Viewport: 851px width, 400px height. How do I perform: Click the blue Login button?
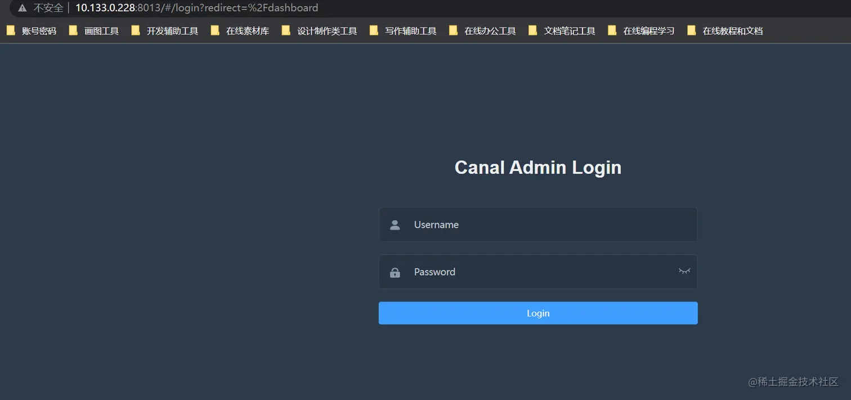click(538, 313)
